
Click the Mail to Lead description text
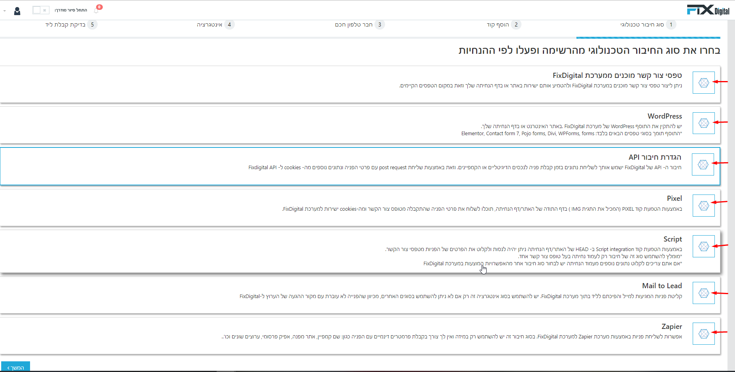point(461,296)
